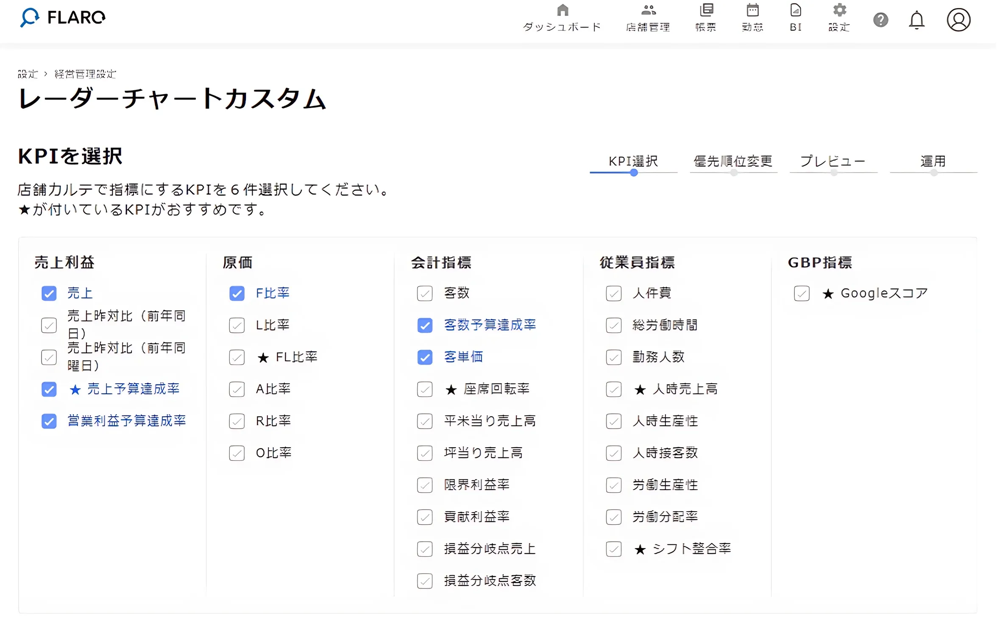Click the 人時生産性 label
The image size is (997, 624).
[665, 421]
